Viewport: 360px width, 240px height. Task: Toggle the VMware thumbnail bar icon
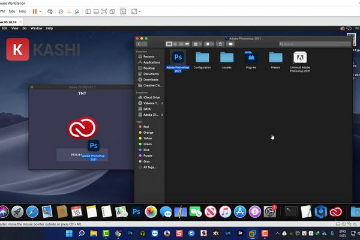(x=96, y=11)
